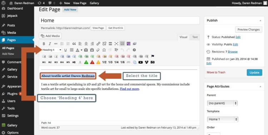268x135 pixels.
Task: Insert one-third column shortcode
Action: [x=110, y=62]
